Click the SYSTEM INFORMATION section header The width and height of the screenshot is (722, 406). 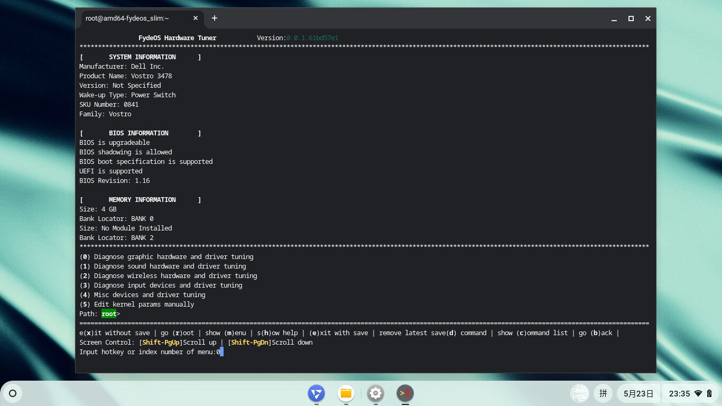[x=140, y=57]
